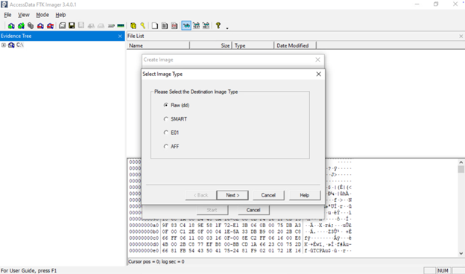Select the C:\ drive tree item
Screen dimensions: 465x274
pos(19,45)
